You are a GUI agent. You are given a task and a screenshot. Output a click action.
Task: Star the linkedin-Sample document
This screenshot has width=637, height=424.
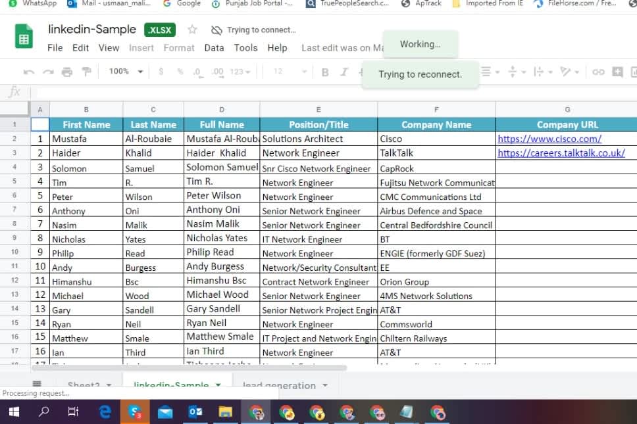pyautogui.click(x=192, y=30)
